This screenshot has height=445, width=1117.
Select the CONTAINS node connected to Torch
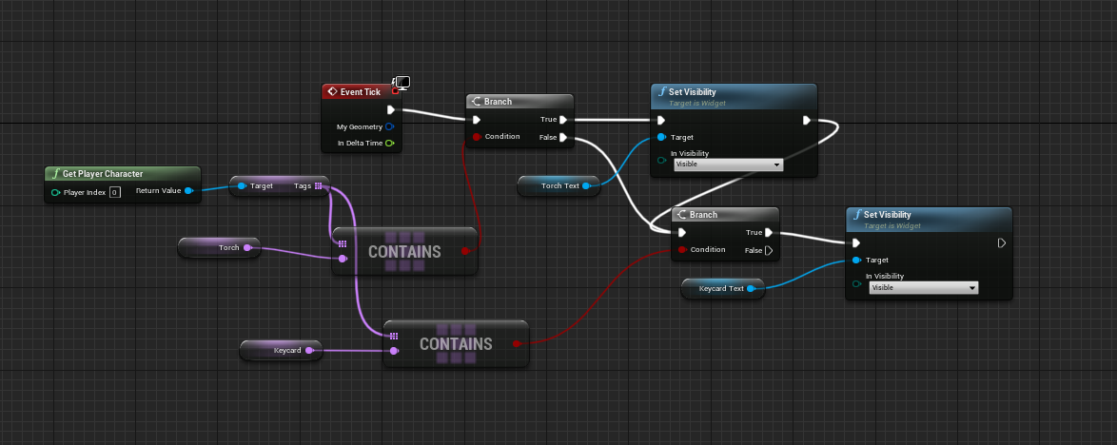click(x=404, y=252)
